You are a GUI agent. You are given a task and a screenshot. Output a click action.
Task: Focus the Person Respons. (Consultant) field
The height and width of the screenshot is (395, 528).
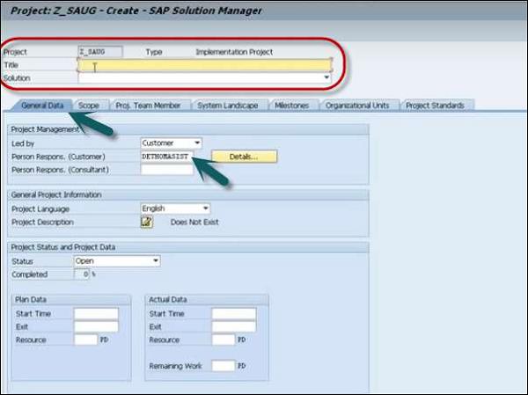pyautogui.click(x=167, y=170)
